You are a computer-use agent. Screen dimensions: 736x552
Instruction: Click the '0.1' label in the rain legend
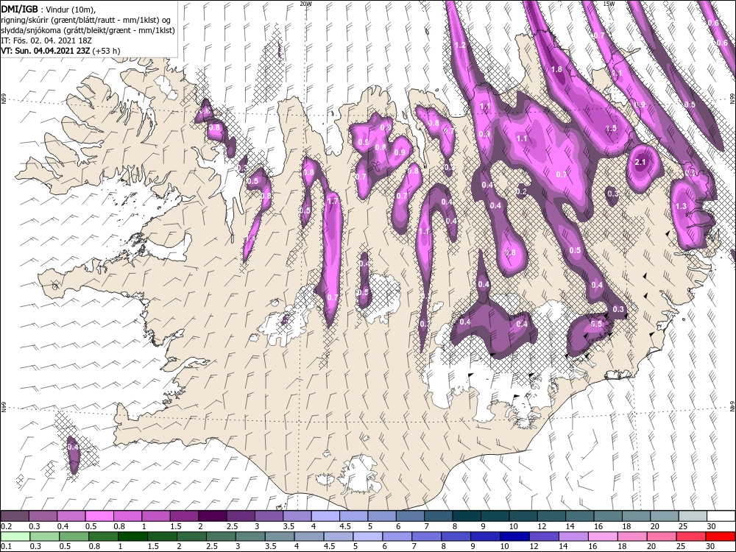tap(6, 547)
